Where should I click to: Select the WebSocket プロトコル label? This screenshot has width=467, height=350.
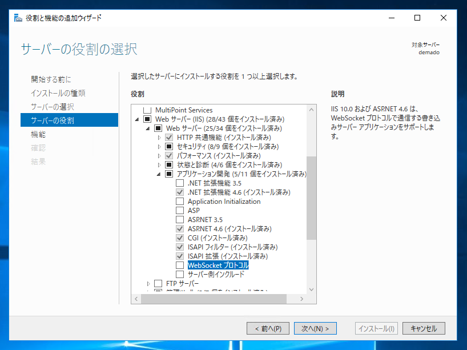pyautogui.click(x=218, y=265)
